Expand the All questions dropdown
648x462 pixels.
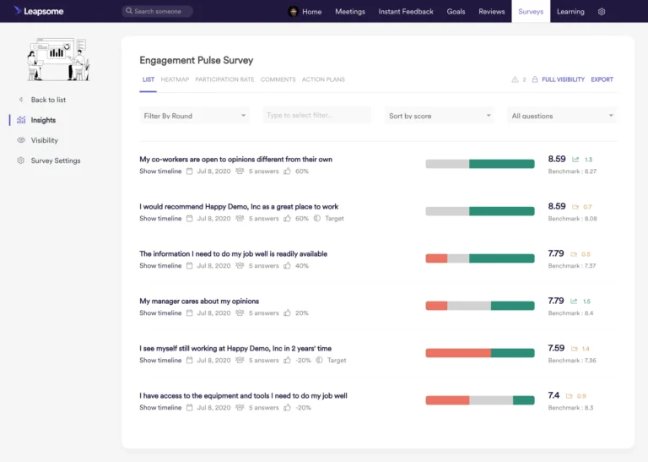pos(562,116)
